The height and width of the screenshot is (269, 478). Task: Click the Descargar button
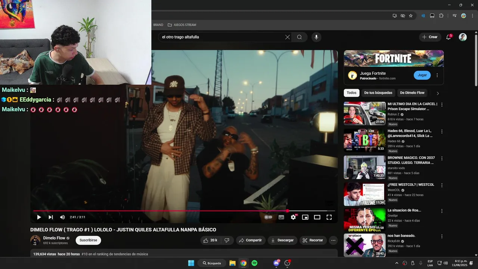[x=282, y=240]
